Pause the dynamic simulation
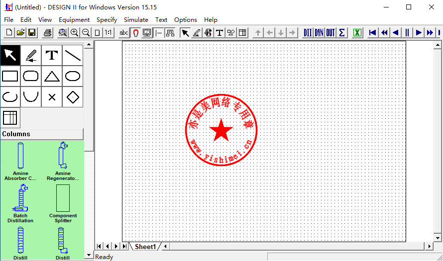This screenshot has width=443, height=261. pos(407,33)
